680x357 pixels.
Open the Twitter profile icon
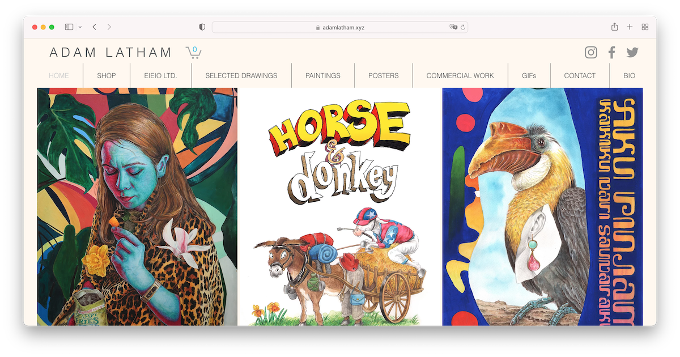[x=632, y=53]
